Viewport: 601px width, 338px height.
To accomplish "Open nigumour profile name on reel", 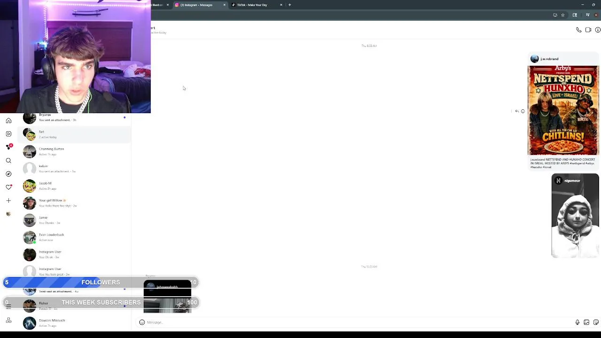I will (572, 181).
